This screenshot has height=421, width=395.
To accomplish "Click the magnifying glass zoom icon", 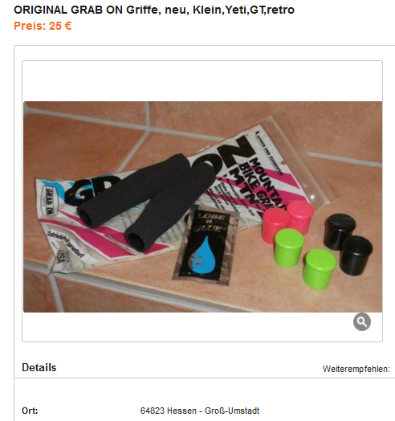I will 362,321.
